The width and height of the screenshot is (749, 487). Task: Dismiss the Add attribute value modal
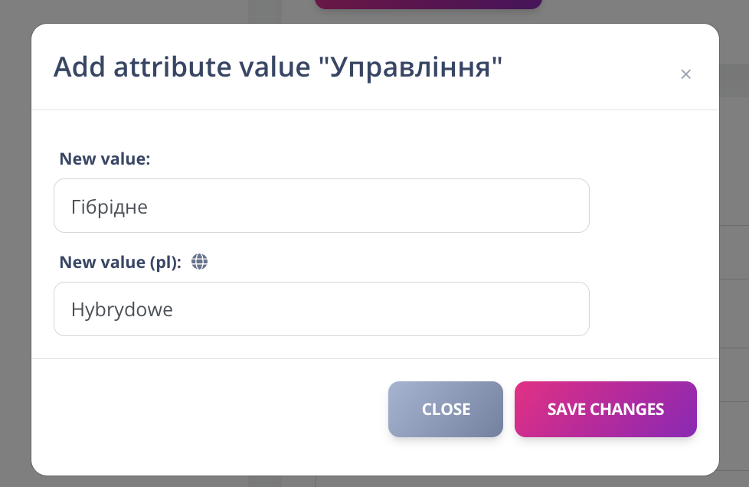pyautogui.click(x=445, y=409)
